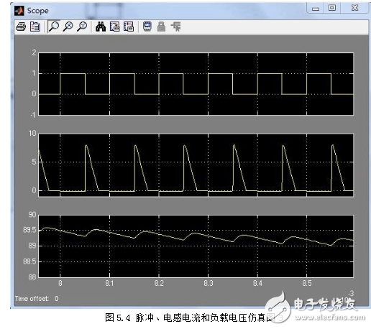Click the 8.5 time axis label
The width and height of the screenshot is (371, 329).
click(x=307, y=284)
